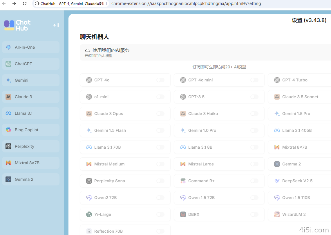Open ChatGPT in sidebar
331x235 pixels.
point(31,64)
